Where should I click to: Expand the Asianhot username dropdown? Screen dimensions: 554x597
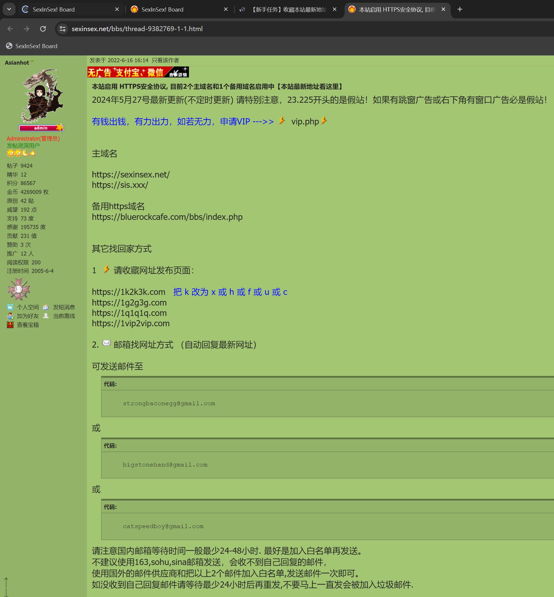(x=32, y=62)
